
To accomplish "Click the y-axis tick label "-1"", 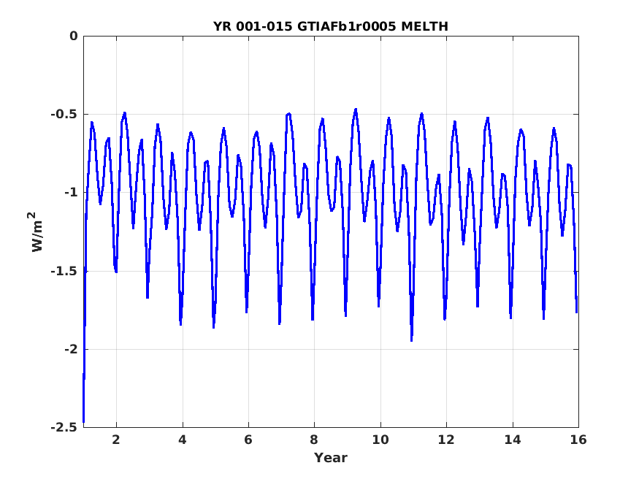I will pyautogui.click(x=71, y=192).
